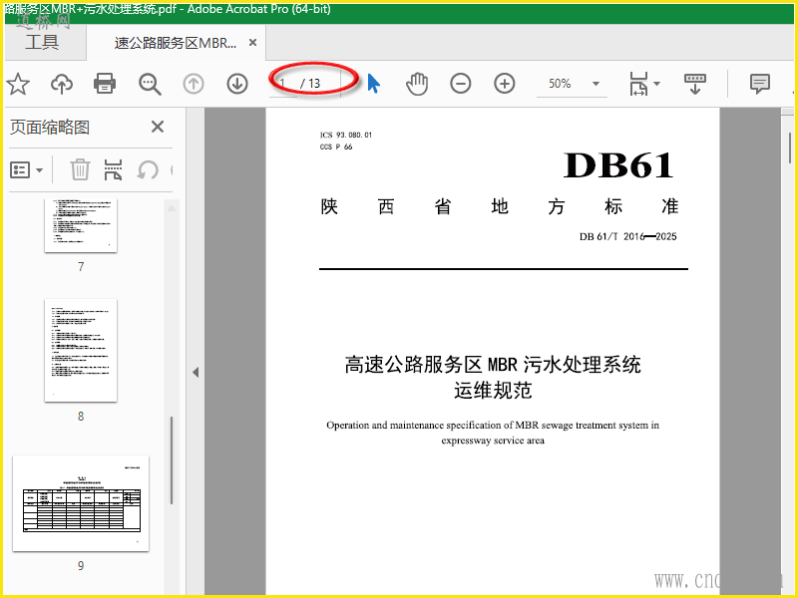Image resolution: width=798 pixels, height=598 pixels.
Task: Click the document title 高速公路服务区 MBR 污水处理系统
Action: 493,365
